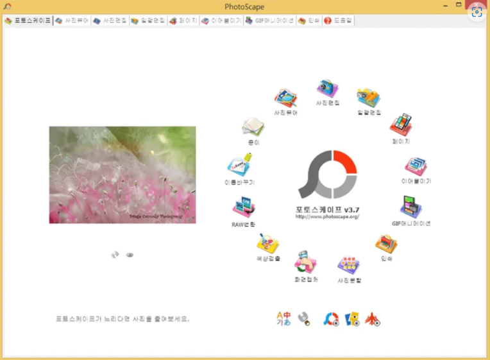Open the 사진편집 (Editor) camera icon in the circle
The width and height of the screenshot is (490, 360).
[x=327, y=89]
